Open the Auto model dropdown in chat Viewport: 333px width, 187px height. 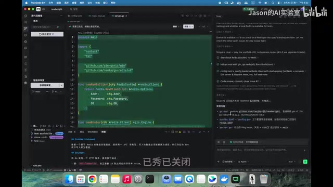(292, 162)
